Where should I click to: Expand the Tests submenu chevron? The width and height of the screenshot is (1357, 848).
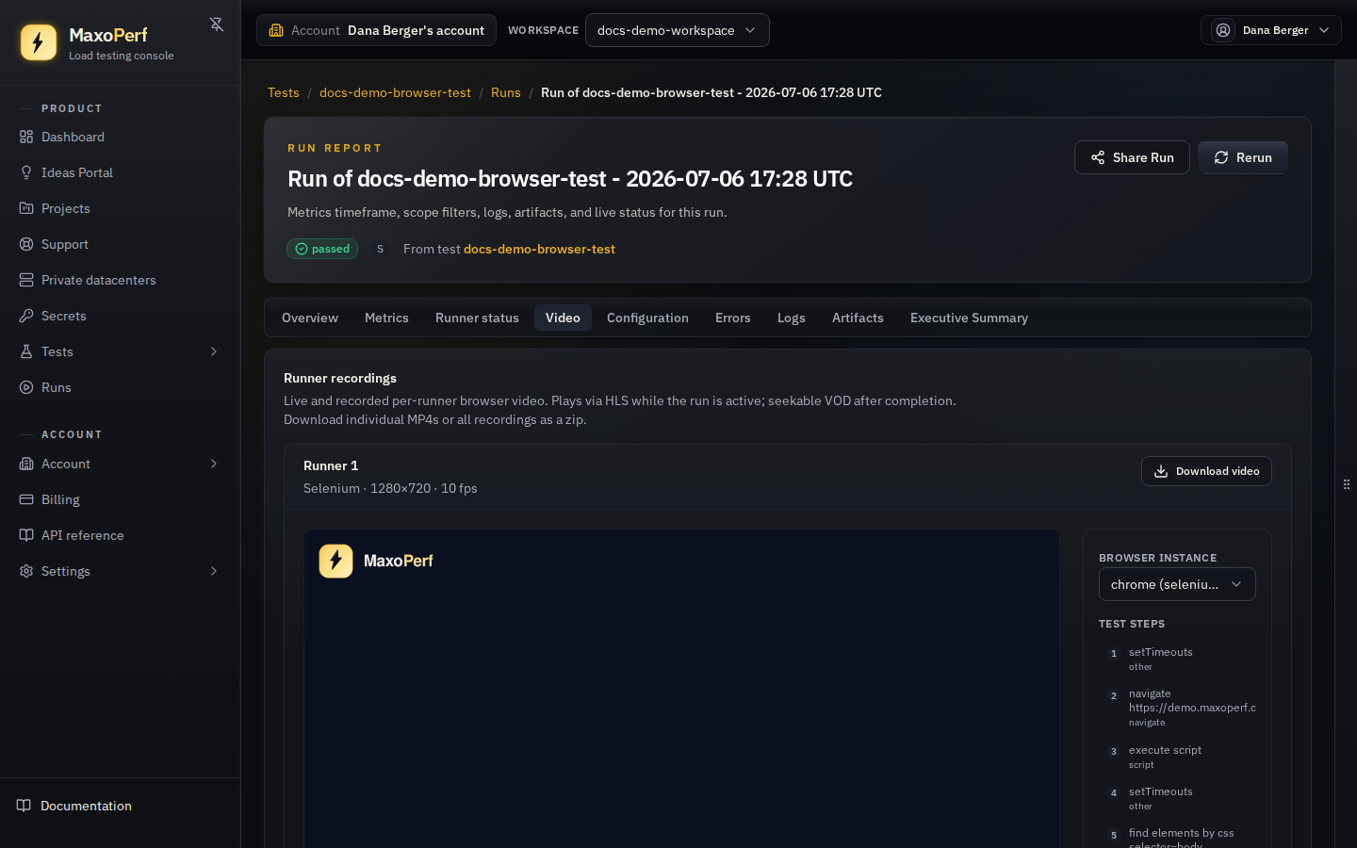coord(214,351)
